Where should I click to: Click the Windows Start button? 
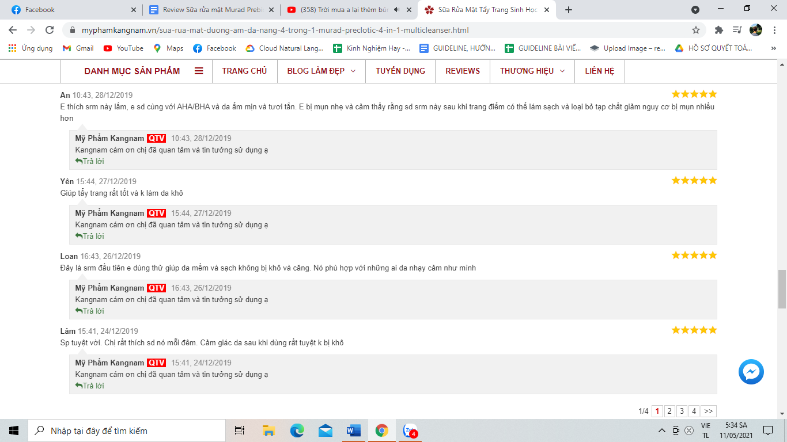pos(14,430)
